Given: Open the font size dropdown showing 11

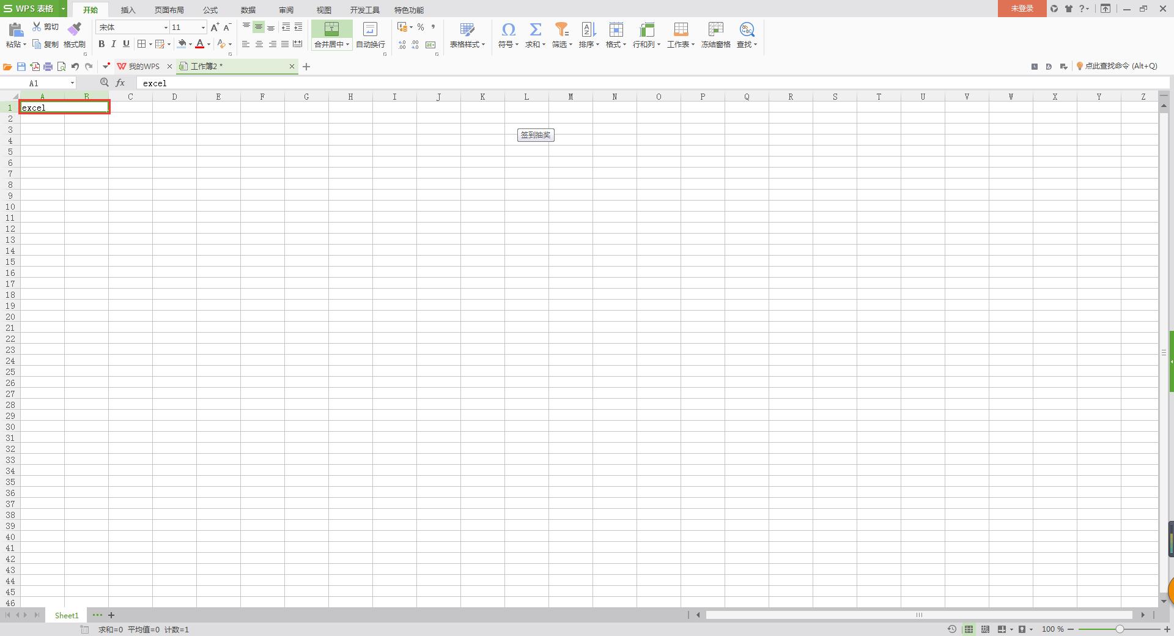Looking at the screenshot, I should tap(203, 28).
